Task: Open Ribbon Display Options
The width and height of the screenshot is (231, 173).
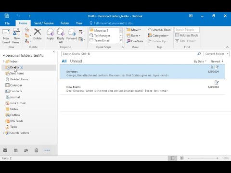Action: pos(191,16)
